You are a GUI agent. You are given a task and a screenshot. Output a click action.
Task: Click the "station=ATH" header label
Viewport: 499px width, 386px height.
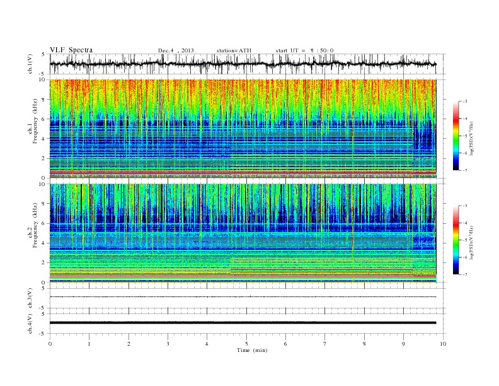[234, 50]
